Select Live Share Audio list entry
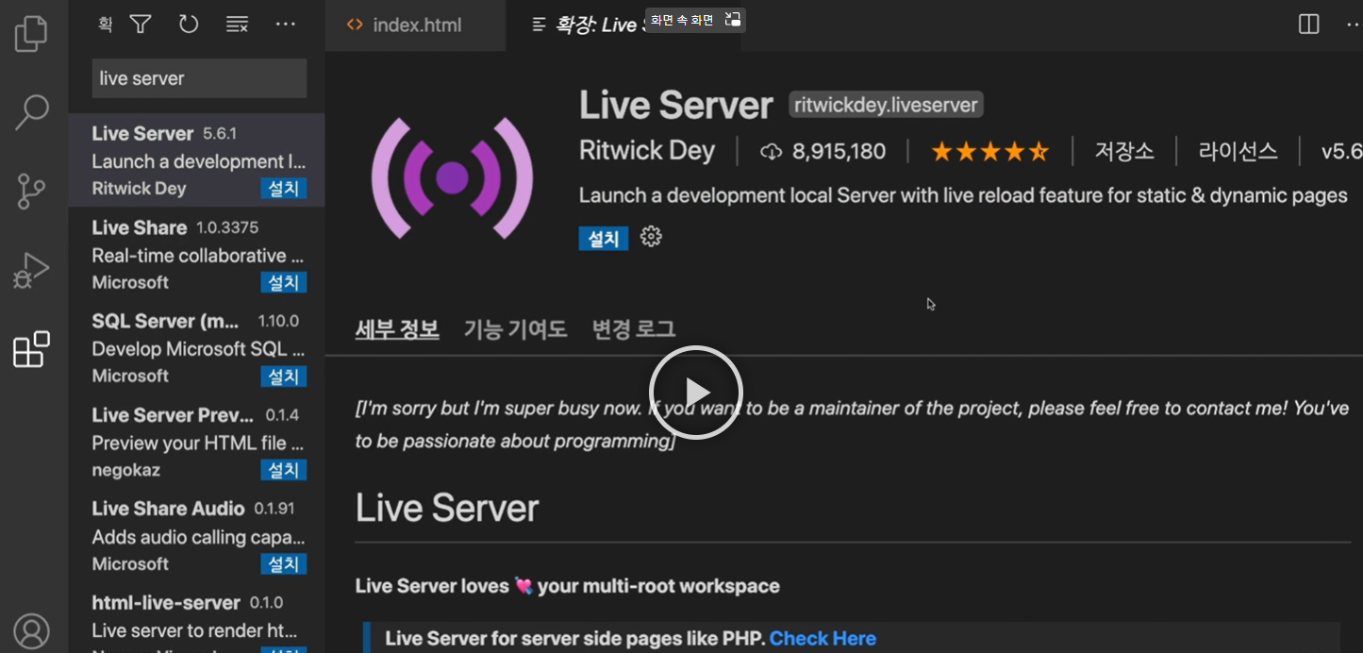 click(196, 535)
